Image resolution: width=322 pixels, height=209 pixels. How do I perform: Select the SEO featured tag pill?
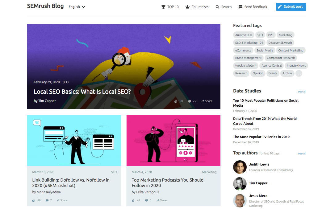tap(260, 35)
